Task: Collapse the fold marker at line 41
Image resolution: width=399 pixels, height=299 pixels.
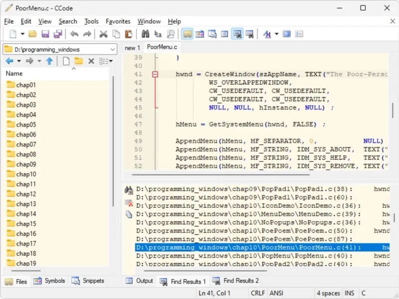Action: [155, 74]
